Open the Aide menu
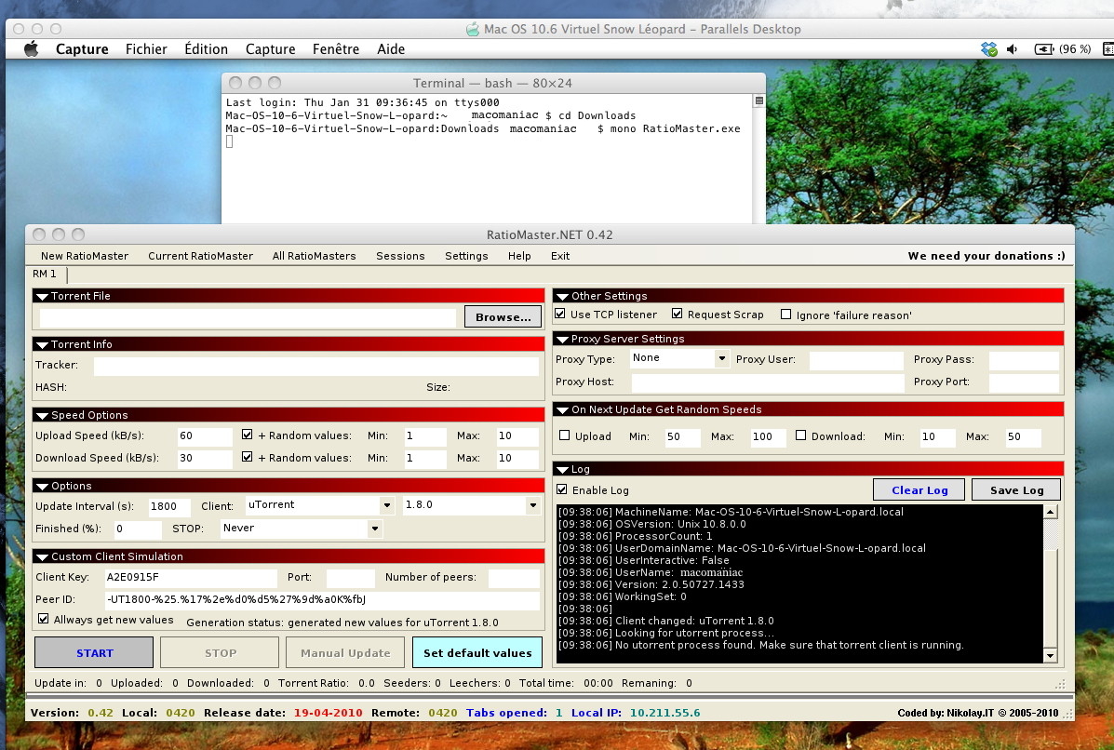Image resolution: width=1114 pixels, height=750 pixels. (391, 49)
